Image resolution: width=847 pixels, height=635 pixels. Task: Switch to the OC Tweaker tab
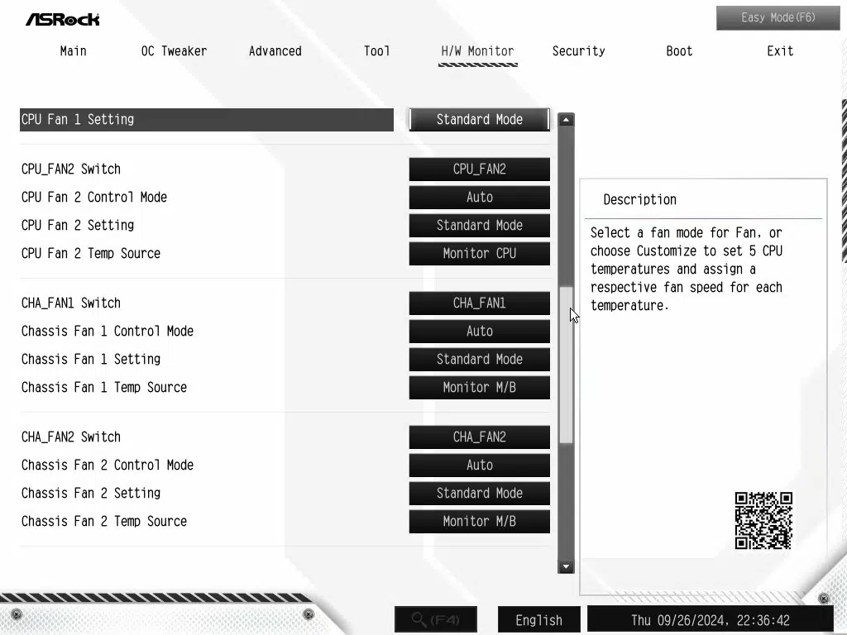174,51
